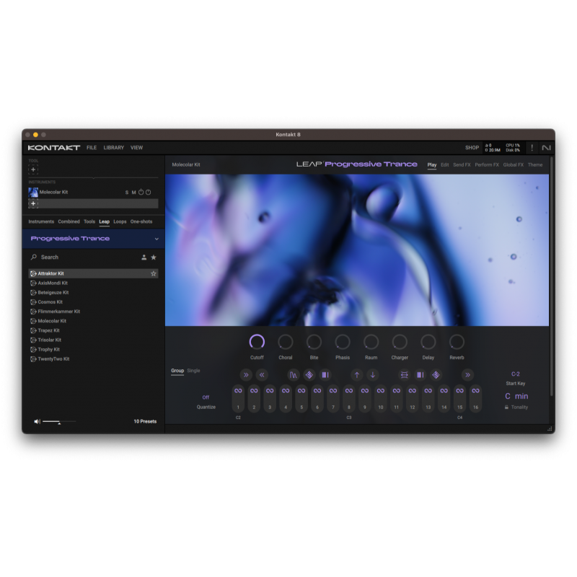Mute the Molecolar Kit instrument

134,193
